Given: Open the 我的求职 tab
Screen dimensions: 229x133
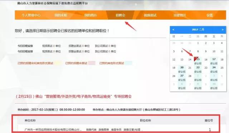Looking at the screenshot, I should (x=61, y=15).
